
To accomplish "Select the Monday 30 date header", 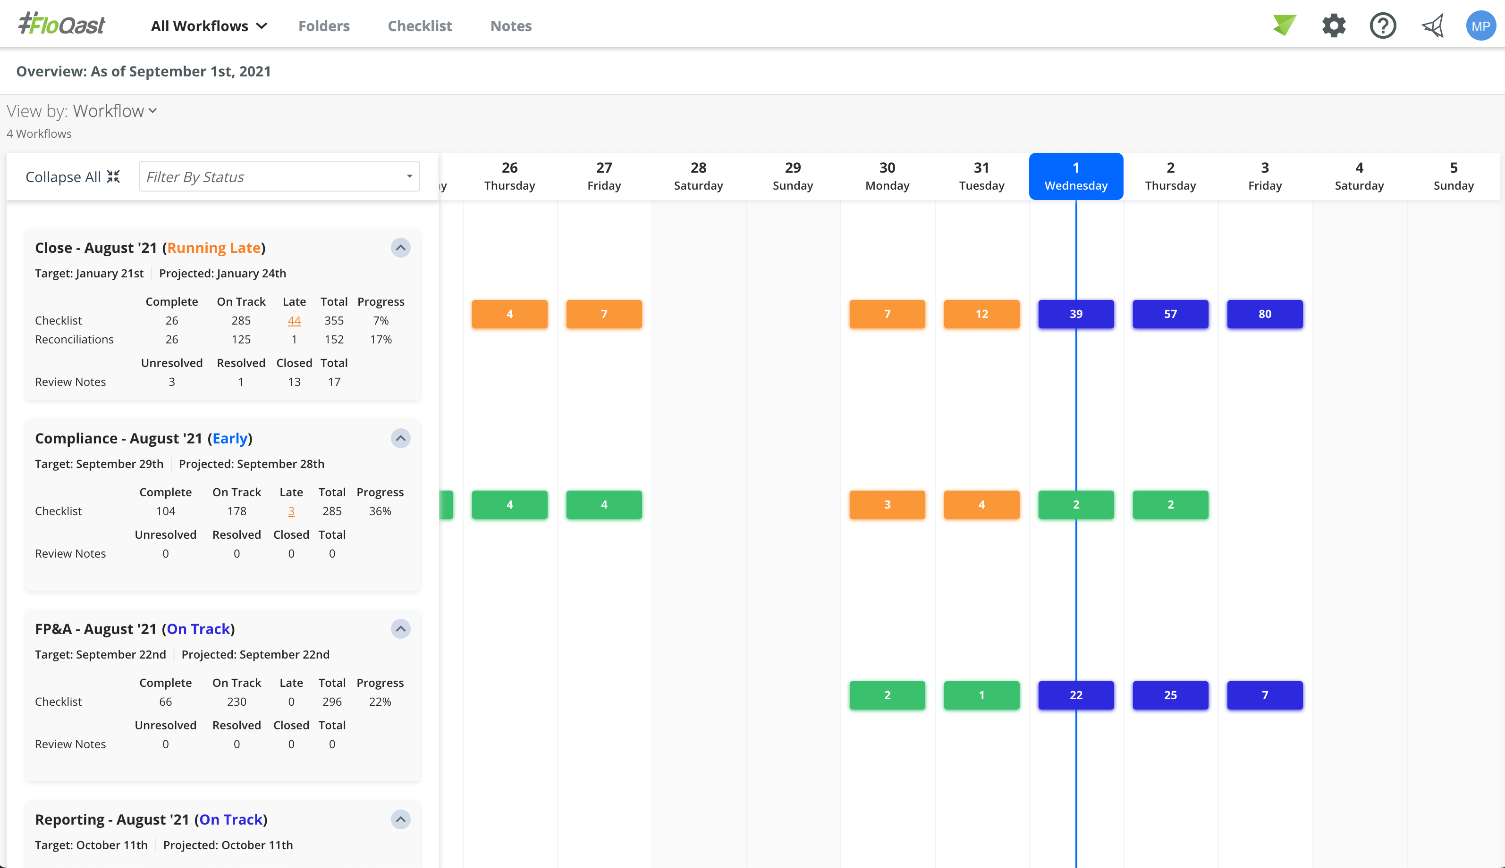I will 888,176.
